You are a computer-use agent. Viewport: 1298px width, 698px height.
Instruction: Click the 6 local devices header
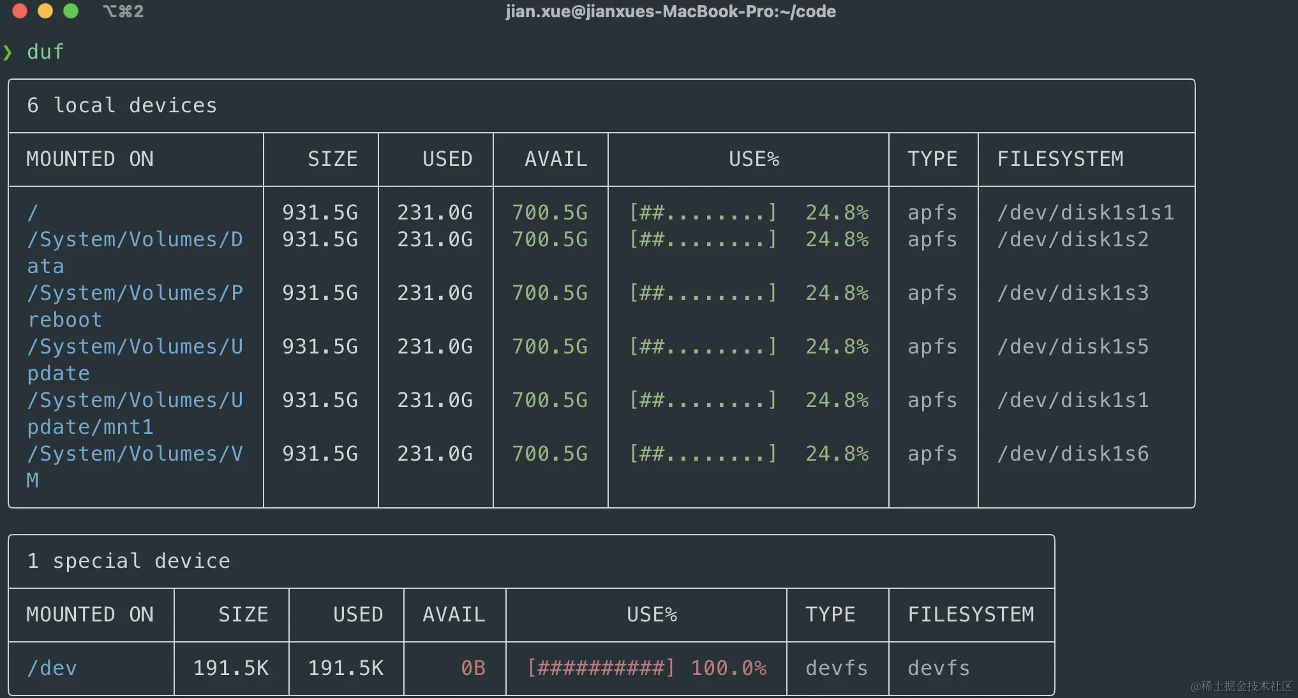tap(122, 105)
